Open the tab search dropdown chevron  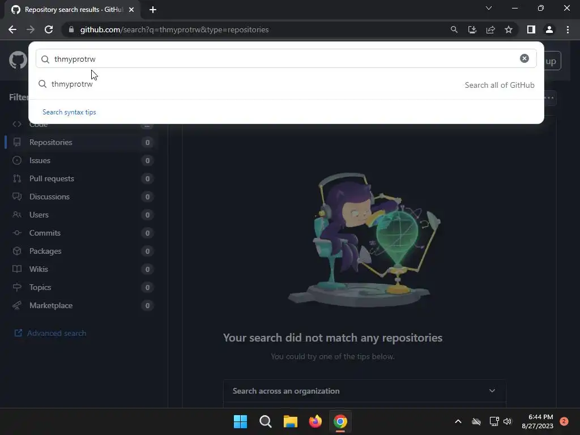pyautogui.click(x=489, y=8)
